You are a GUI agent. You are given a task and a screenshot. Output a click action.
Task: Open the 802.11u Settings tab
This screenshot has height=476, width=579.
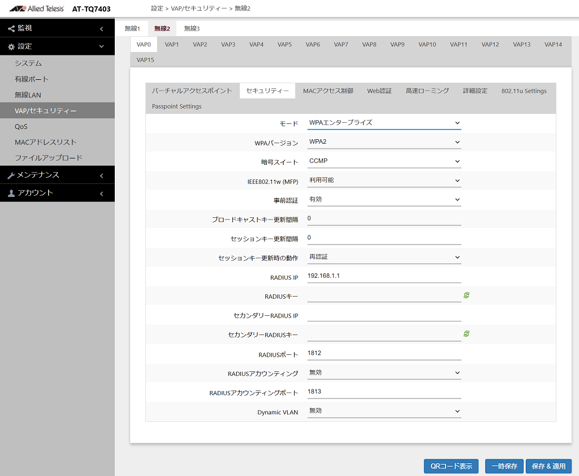coord(524,91)
